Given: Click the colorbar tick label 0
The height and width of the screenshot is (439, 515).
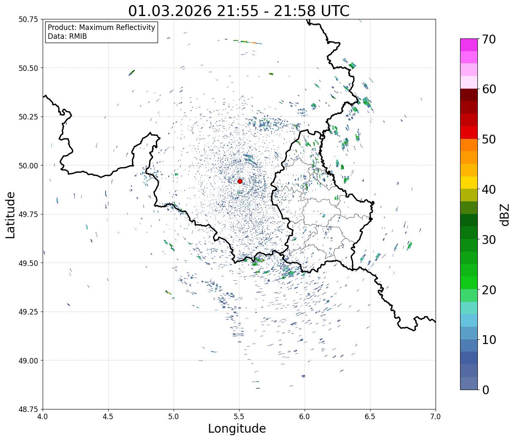Looking at the screenshot, I should tap(485, 390).
